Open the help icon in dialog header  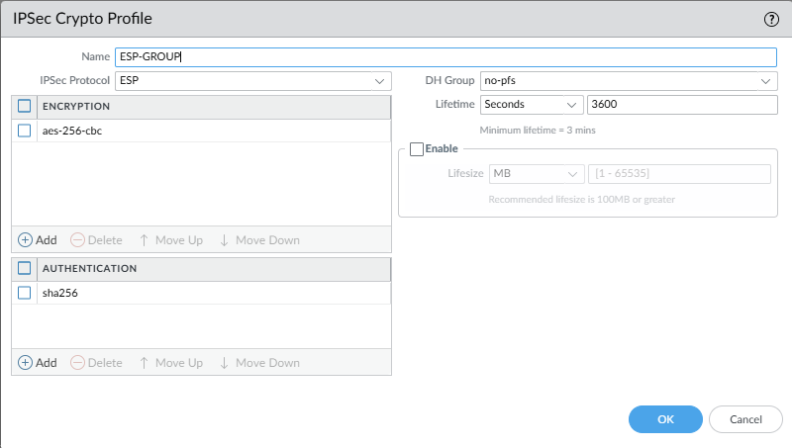pyautogui.click(x=771, y=19)
